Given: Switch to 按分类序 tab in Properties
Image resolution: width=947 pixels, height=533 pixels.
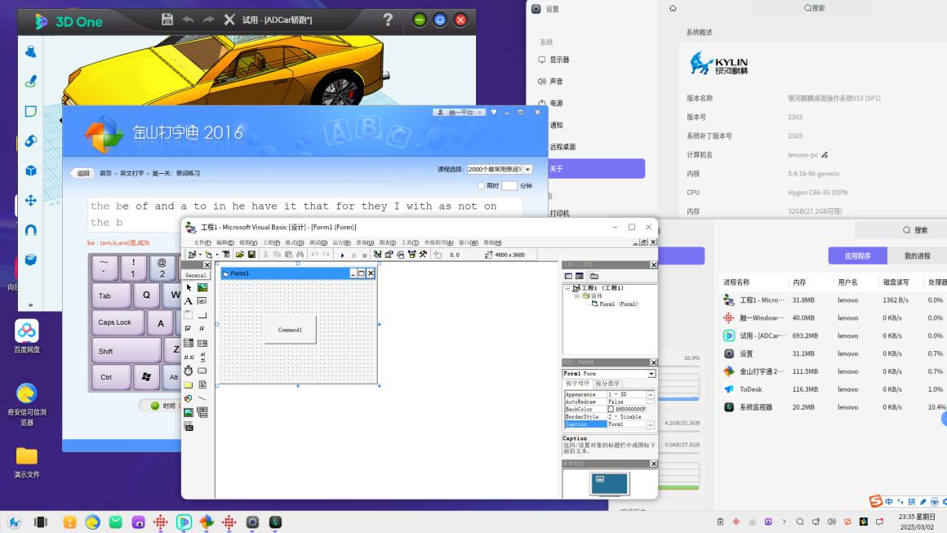Looking at the screenshot, I should click(607, 384).
